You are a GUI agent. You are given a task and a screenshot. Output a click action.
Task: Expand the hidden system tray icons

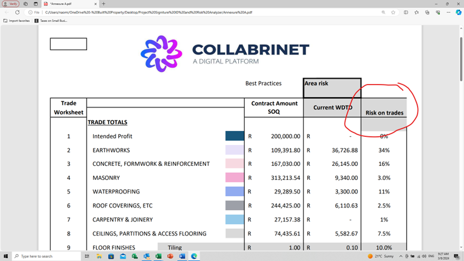point(401,256)
